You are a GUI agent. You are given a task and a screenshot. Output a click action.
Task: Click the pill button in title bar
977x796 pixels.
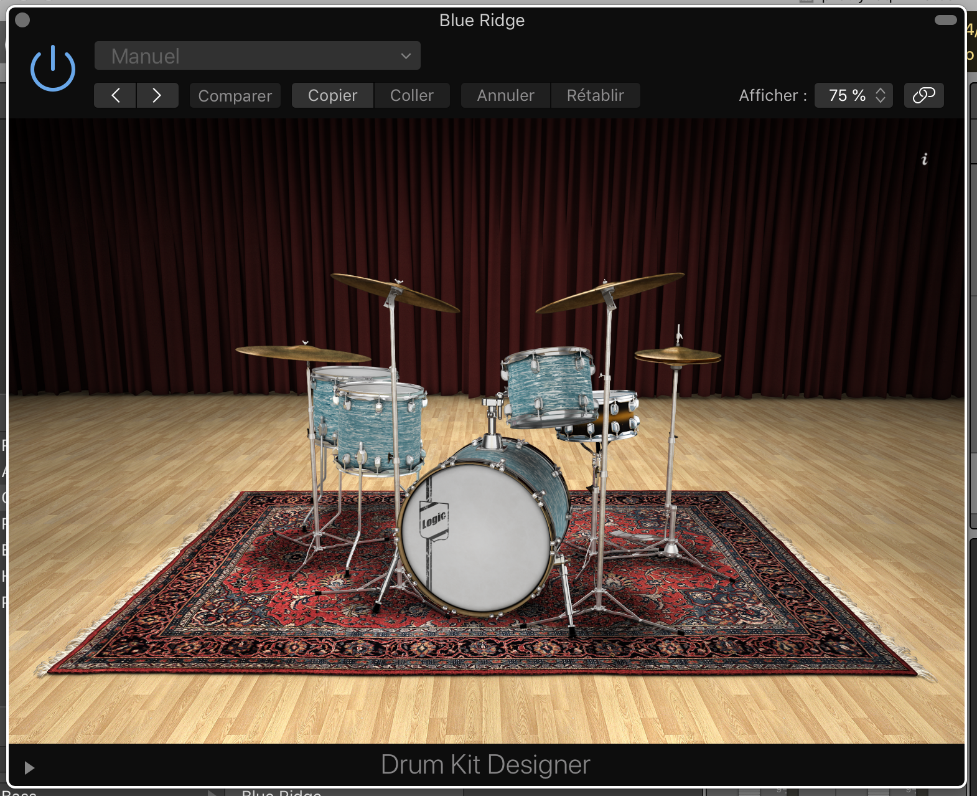(x=945, y=20)
